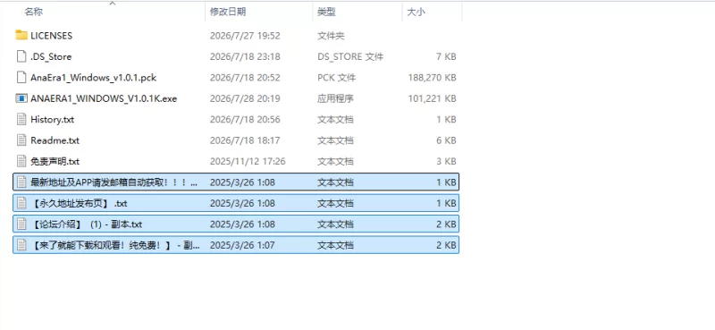Select the LICENSES folder icon

[21, 35]
